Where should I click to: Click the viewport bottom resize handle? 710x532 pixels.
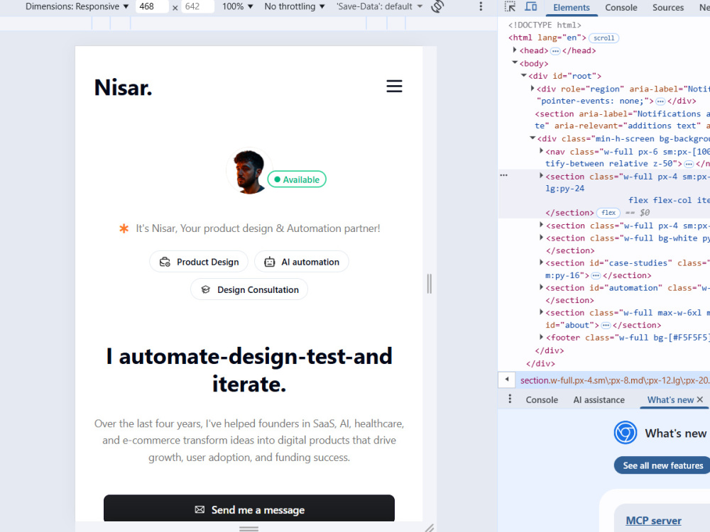click(248, 528)
